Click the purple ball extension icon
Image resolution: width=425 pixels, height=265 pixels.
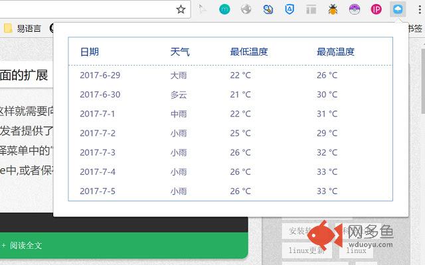(355, 9)
